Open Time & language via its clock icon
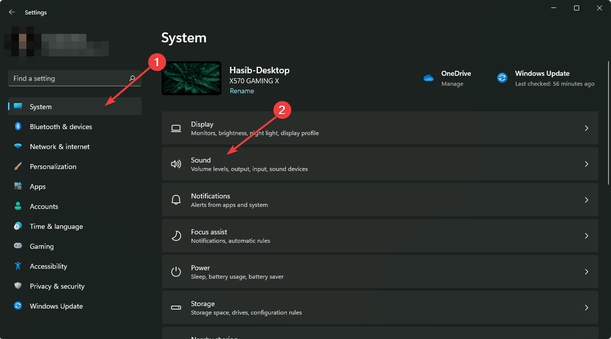Viewport: 611px width, 339px height. [18, 226]
